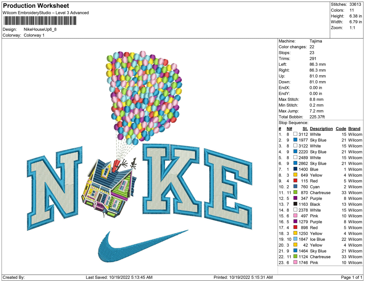Screen dimensions: 365x281
Task: Click the "N#" column header
Action: [x=289, y=129]
